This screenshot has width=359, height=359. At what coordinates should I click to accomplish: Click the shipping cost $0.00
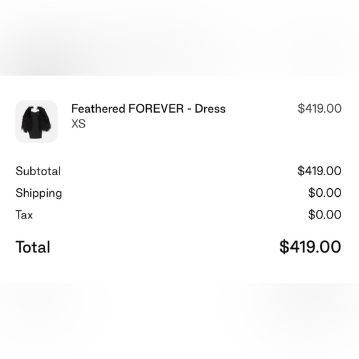pyautogui.click(x=325, y=192)
